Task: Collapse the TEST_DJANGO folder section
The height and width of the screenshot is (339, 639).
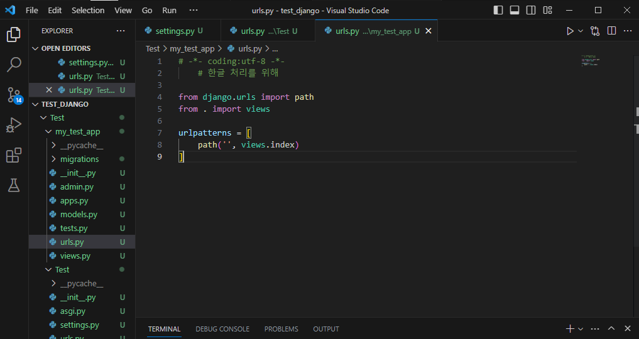Action: point(82,104)
